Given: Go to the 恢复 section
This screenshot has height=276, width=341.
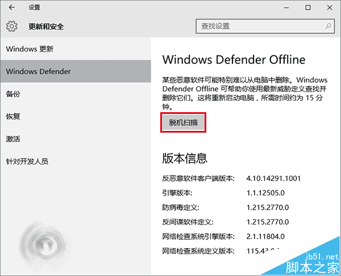Looking at the screenshot, I should tap(76, 116).
